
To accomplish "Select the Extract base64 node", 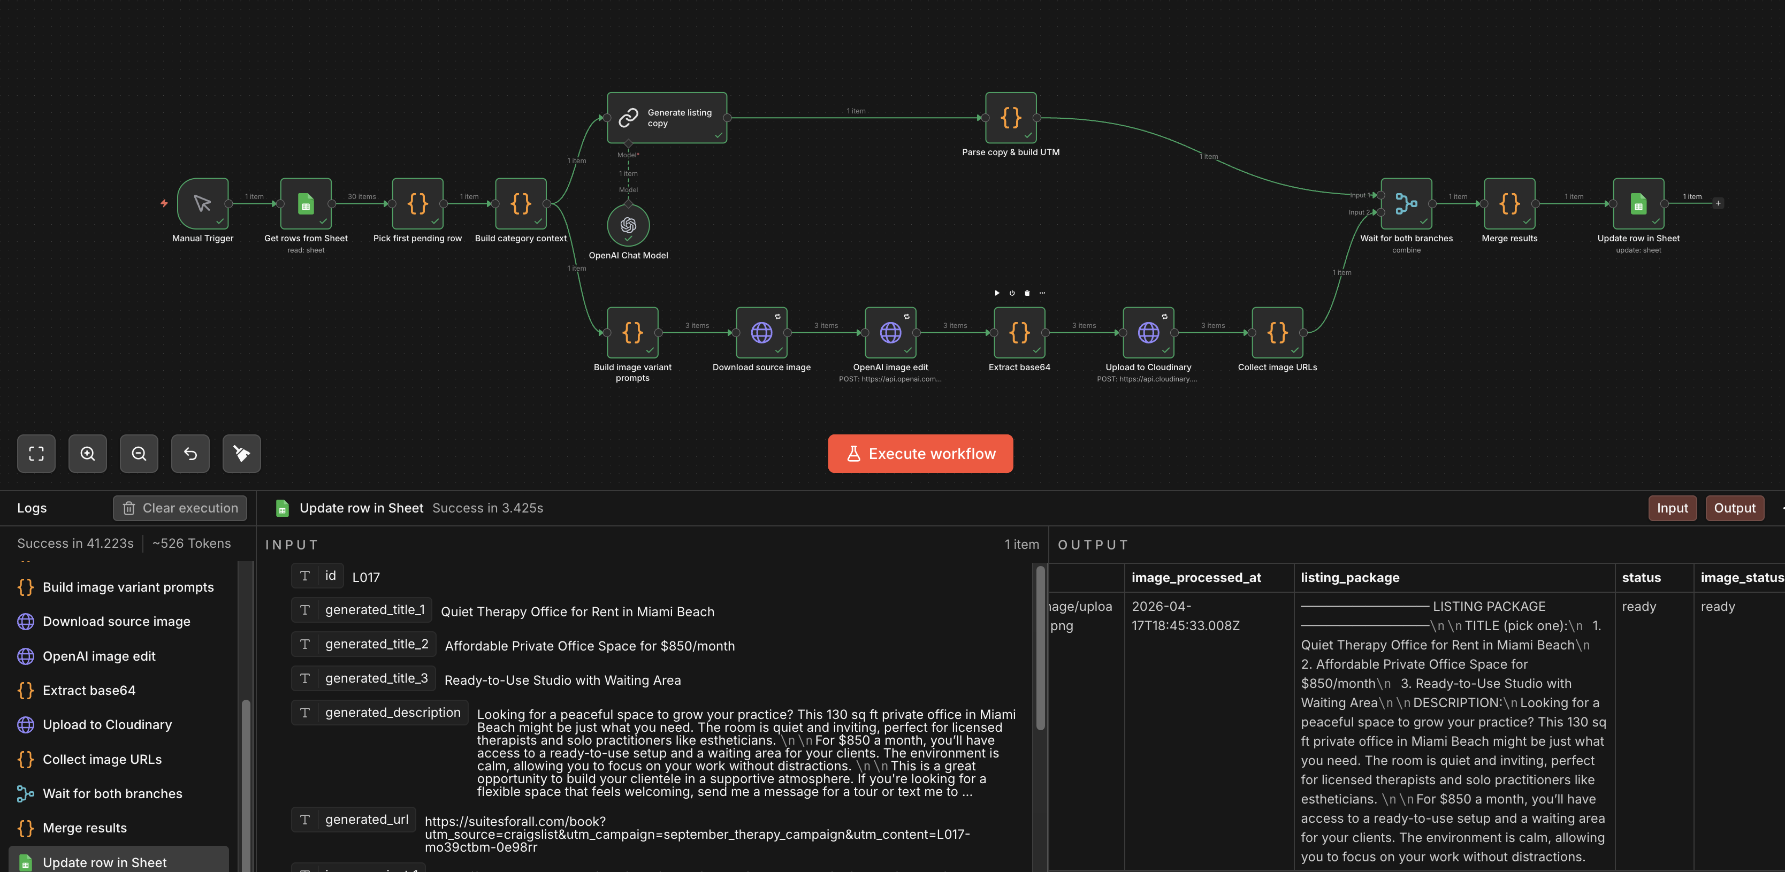I will point(1019,332).
